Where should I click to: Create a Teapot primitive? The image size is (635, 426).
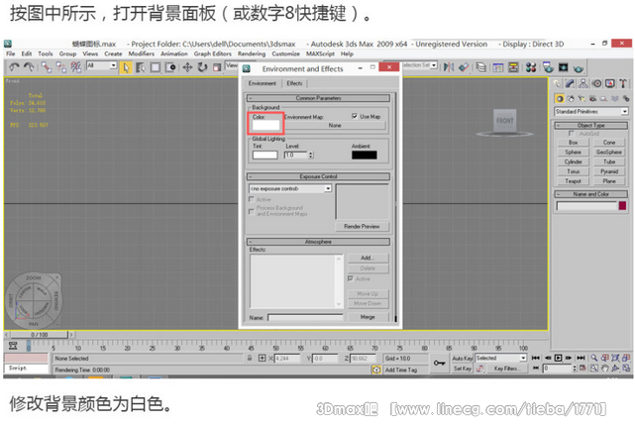573,181
